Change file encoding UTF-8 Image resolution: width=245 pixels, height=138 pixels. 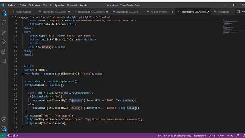click(212, 135)
